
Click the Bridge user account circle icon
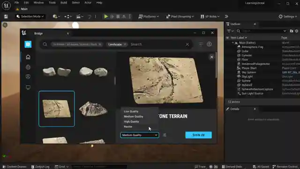[209, 44]
